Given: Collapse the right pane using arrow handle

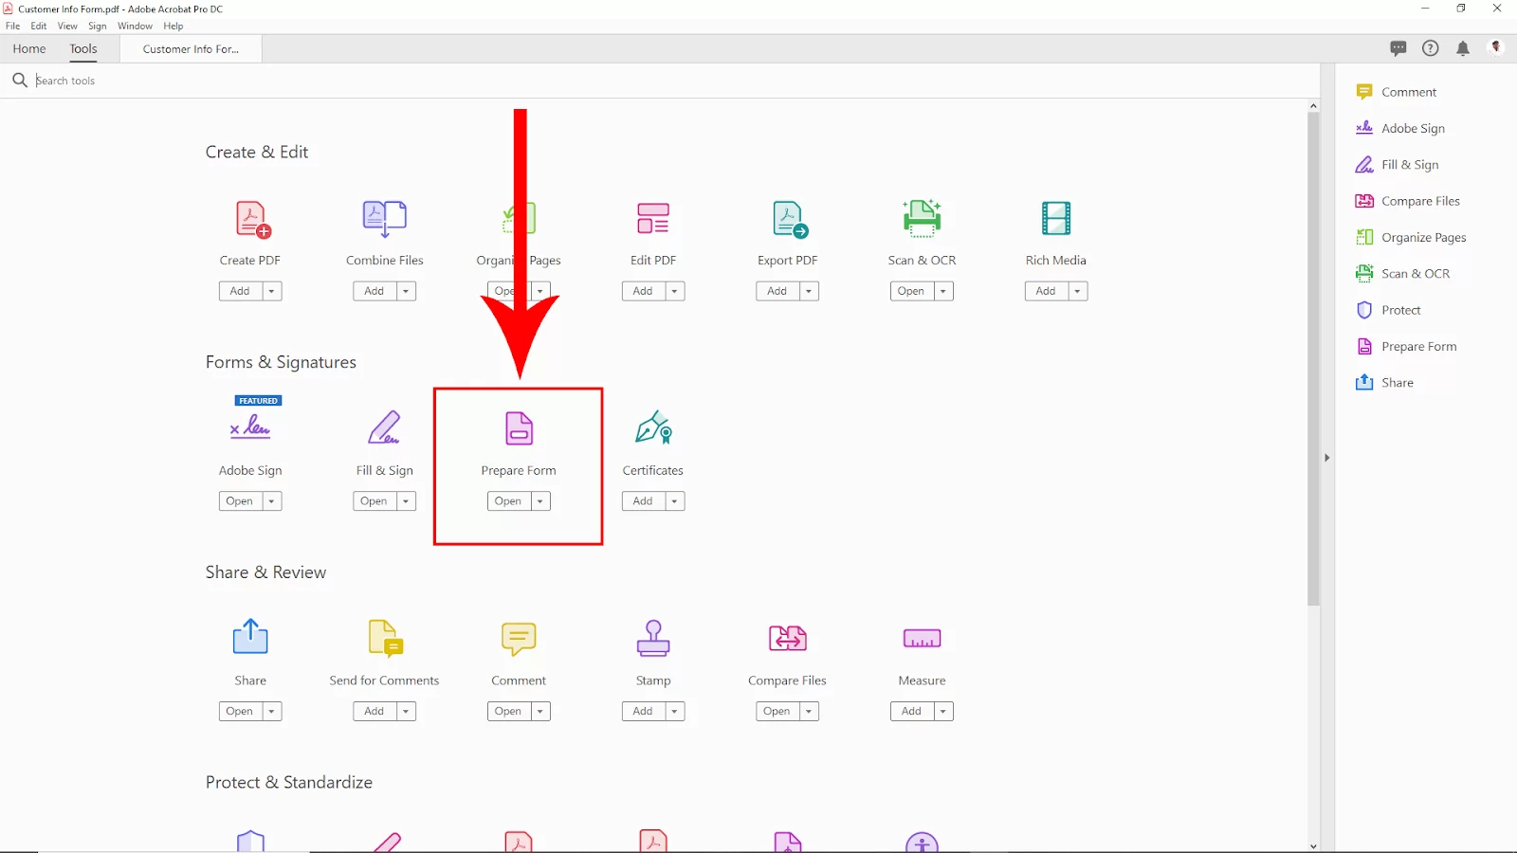Looking at the screenshot, I should click(x=1327, y=458).
